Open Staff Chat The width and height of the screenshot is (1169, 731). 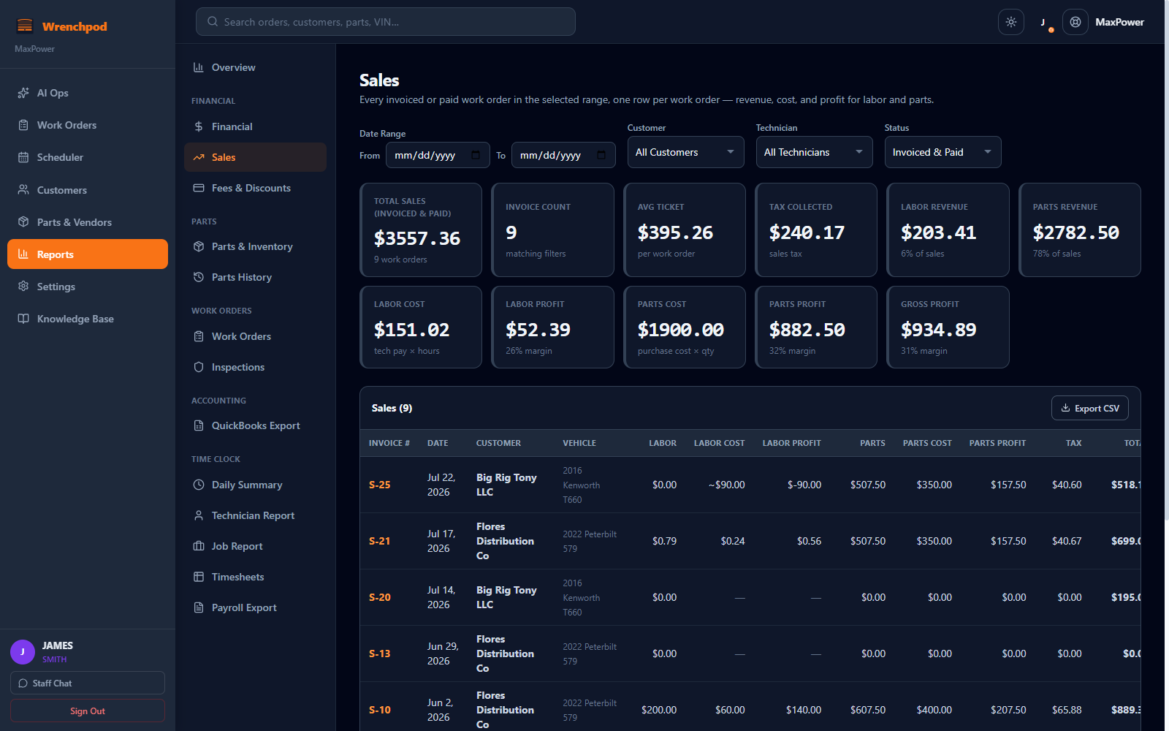(x=88, y=683)
